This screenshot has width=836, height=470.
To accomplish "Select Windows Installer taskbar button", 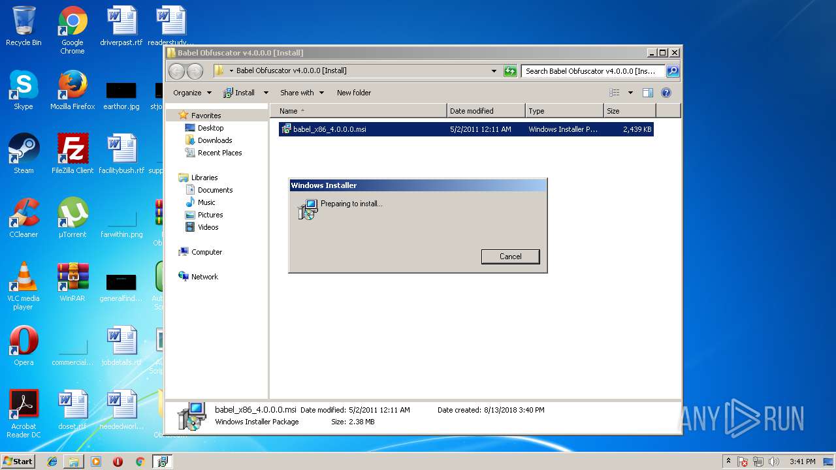I will (162, 462).
